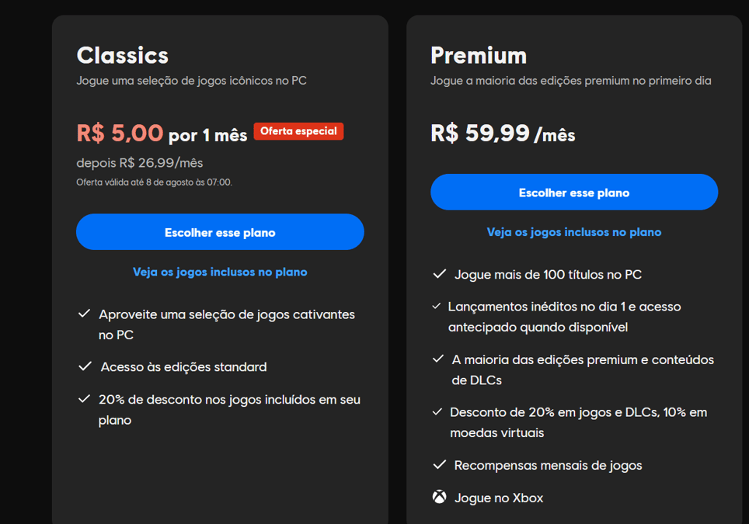The height and width of the screenshot is (524, 749).
Task: Open Classics 'Veja os jogos inclusos no plano' link
Action: tap(220, 272)
